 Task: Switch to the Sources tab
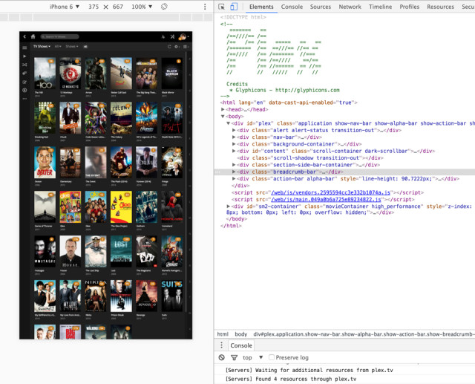point(321,7)
